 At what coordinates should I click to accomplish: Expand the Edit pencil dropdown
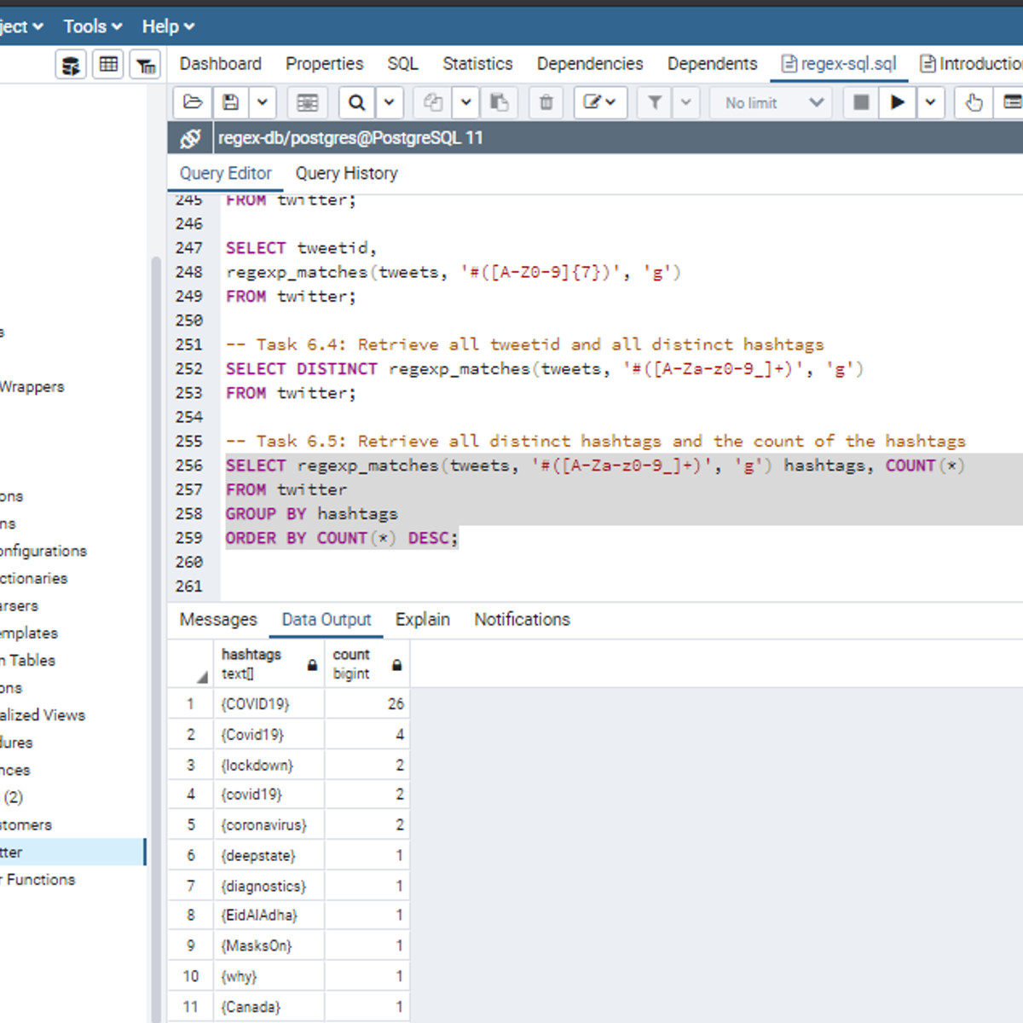(600, 103)
